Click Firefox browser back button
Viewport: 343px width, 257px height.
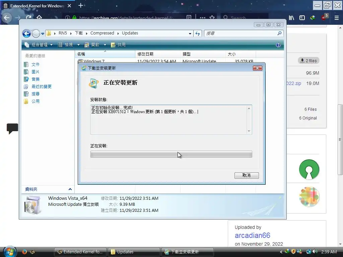coord(7,17)
